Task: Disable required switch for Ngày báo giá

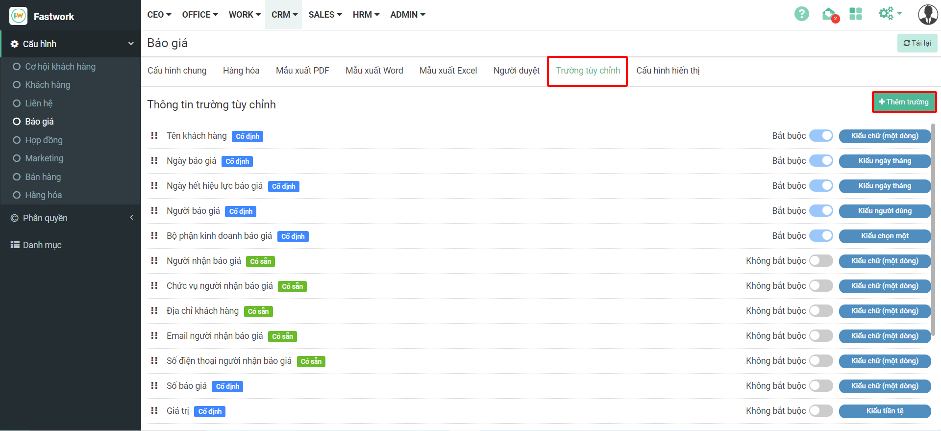Action: [821, 161]
